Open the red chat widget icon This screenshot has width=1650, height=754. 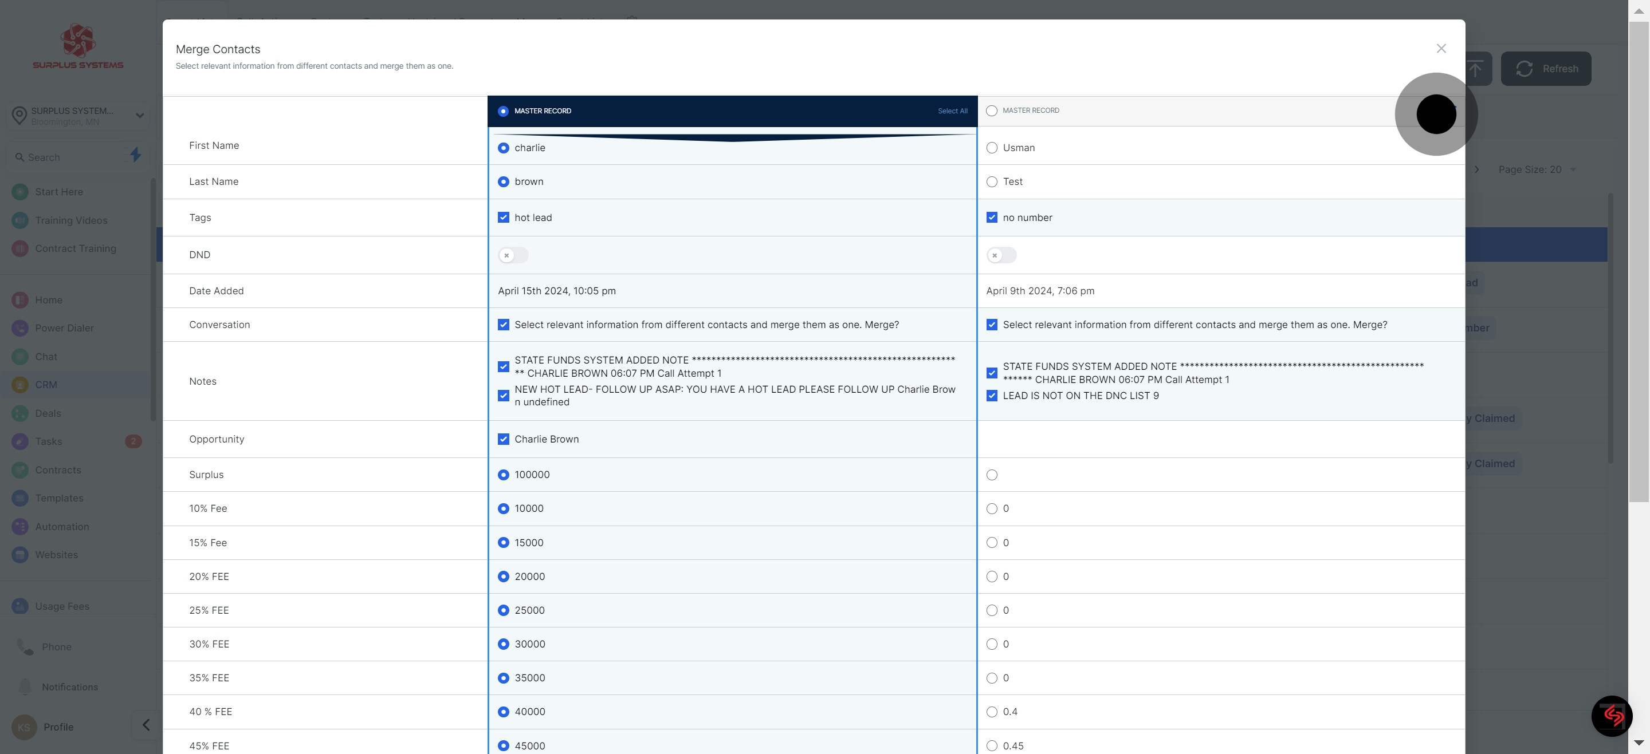coord(1612,716)
